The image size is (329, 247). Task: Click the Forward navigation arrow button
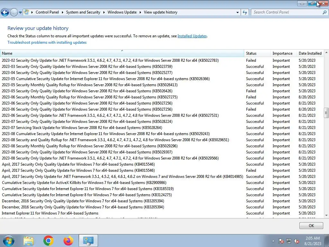point(14,13)
